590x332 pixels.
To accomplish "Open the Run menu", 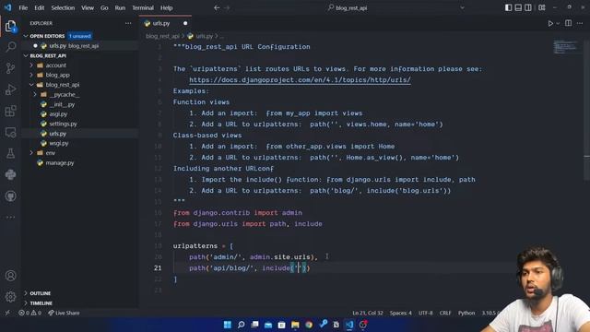I will (x=120, y=7).
